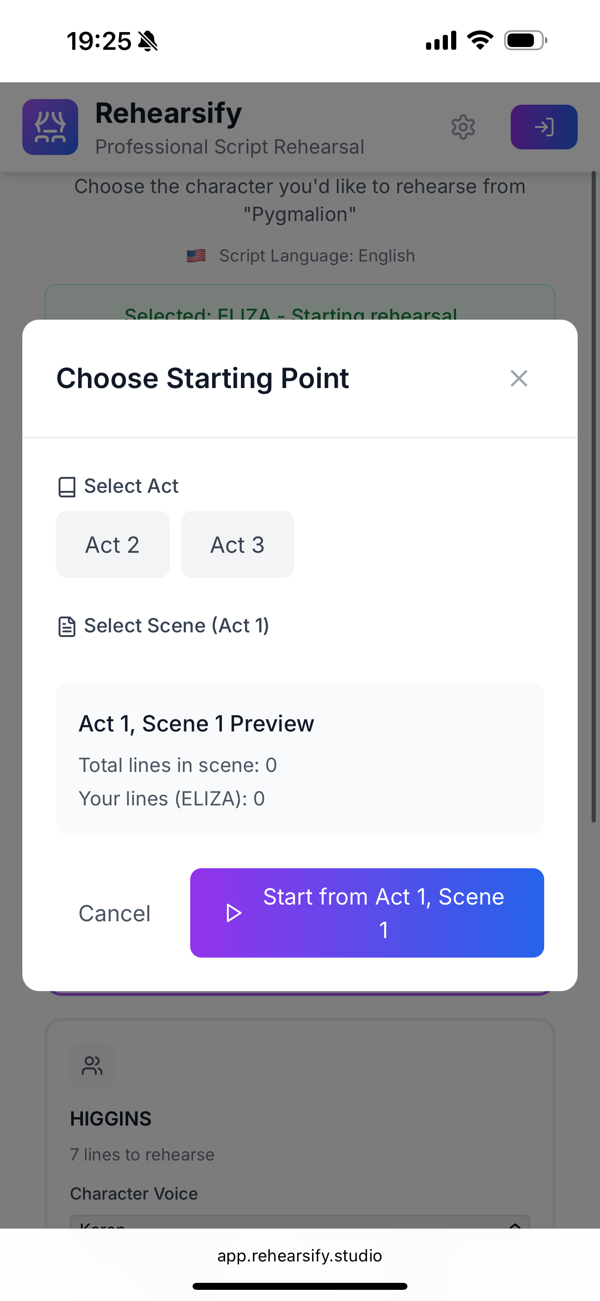Viewport: 600px width, 1301px height.
Task: Tap the Act 1, Scene 1 Preview card
Action: click(x=300, y=759)
